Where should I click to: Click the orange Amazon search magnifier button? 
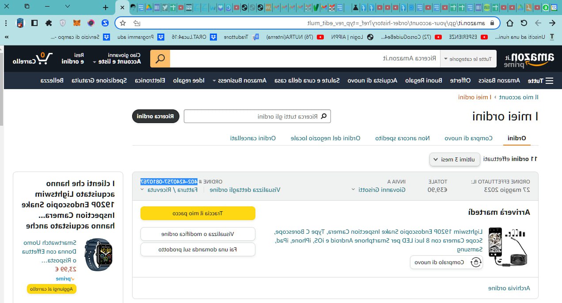[160, 59]
